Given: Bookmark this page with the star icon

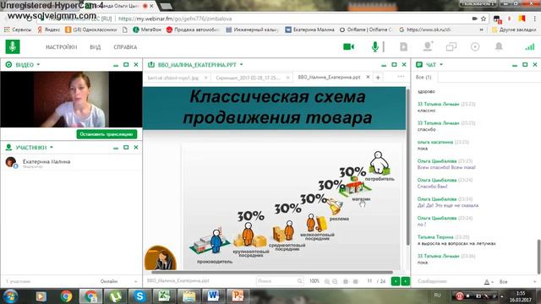Looking at the screenshot, I should point(484,19).
